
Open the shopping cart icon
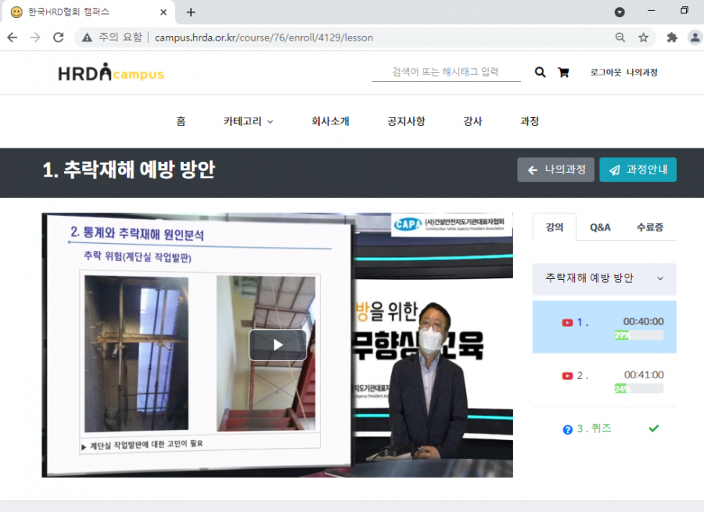[563, 72]
